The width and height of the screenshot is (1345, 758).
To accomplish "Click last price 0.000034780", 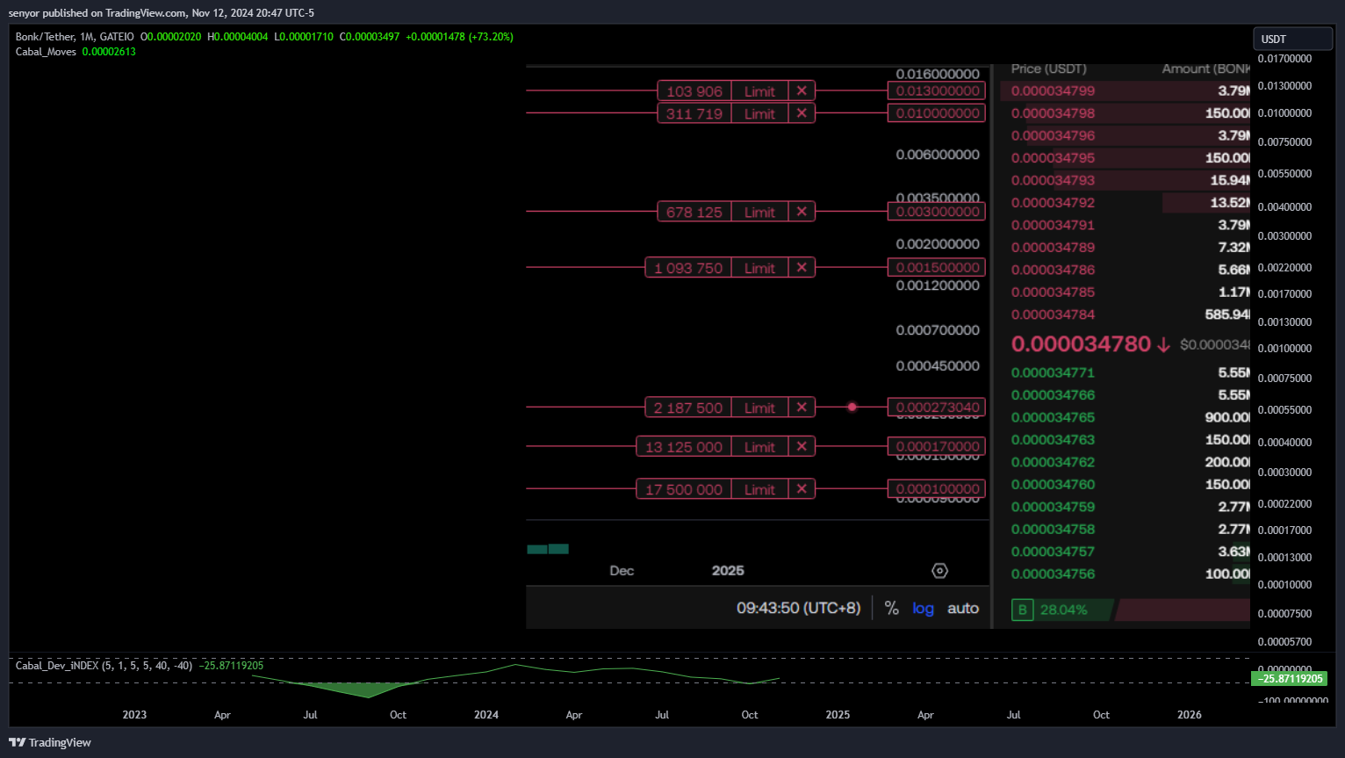I will tap(1081, 344).
